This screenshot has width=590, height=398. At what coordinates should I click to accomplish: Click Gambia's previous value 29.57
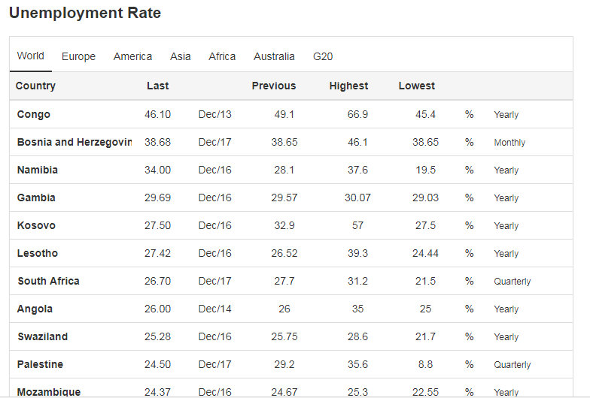[284, 198]
